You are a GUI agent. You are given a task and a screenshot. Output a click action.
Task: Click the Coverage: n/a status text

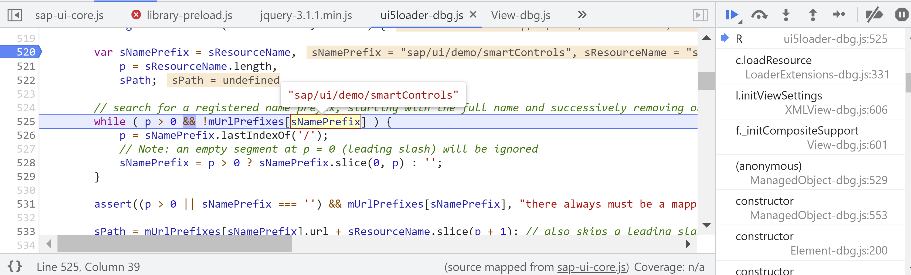pyautogui.click(x=669, y=267)
